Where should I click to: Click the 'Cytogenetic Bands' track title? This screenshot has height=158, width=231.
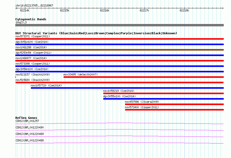tap(31, 19)
